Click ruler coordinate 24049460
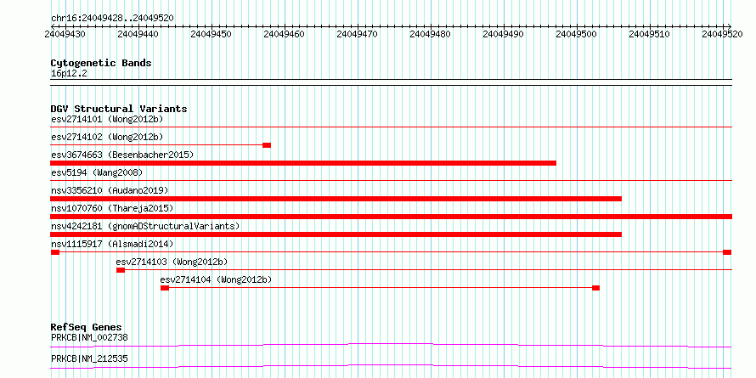Viewport: 756px width, 378px height. click(284, 34)
